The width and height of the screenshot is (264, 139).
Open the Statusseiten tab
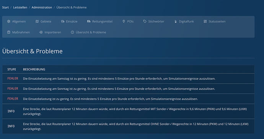tap(215, 22)
